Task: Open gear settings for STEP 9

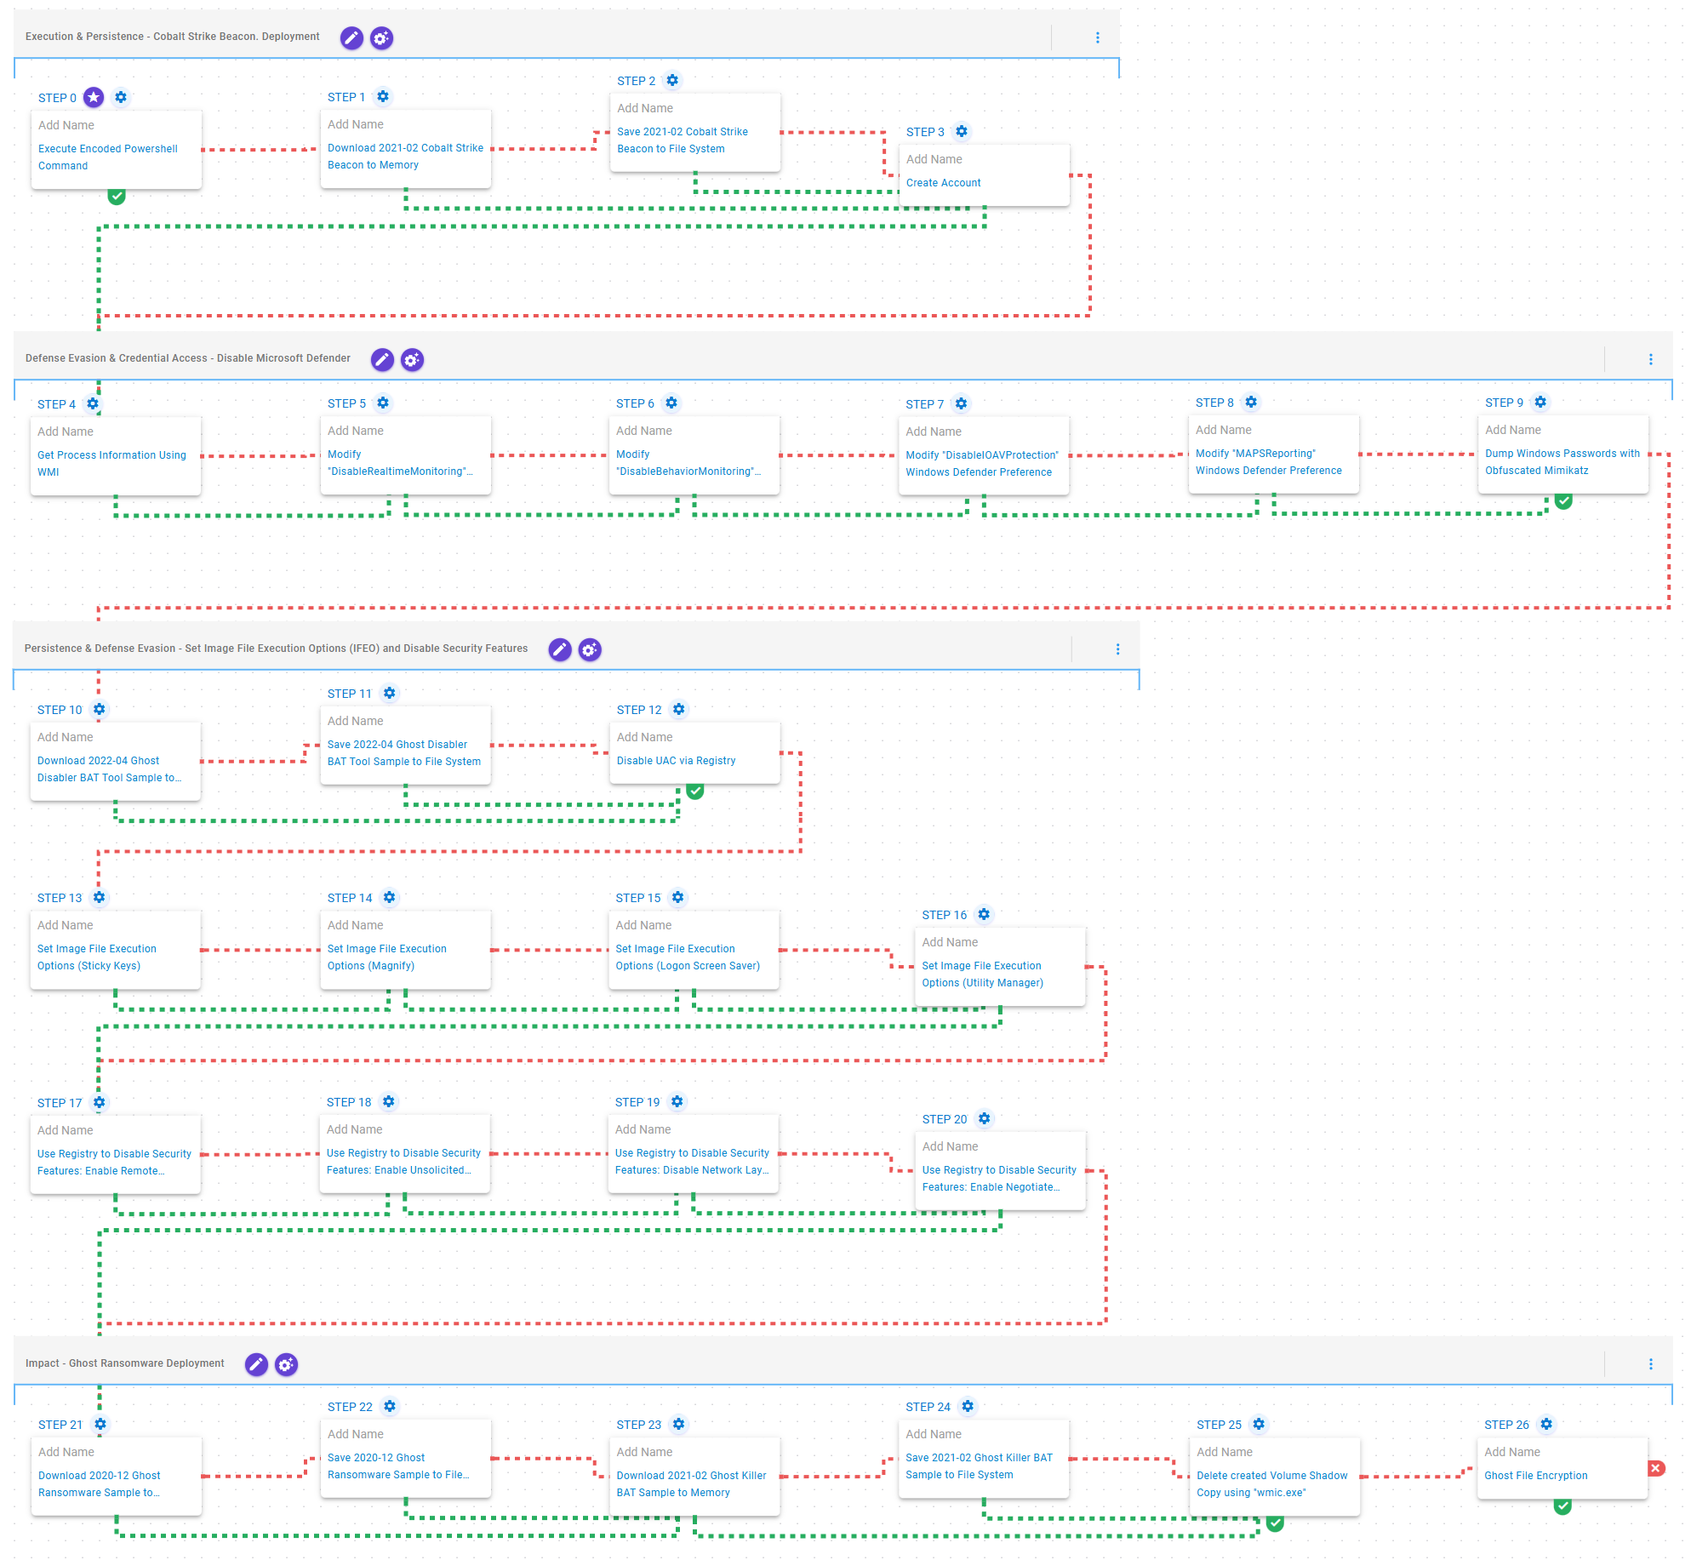Action: [x=1540, y=403]
